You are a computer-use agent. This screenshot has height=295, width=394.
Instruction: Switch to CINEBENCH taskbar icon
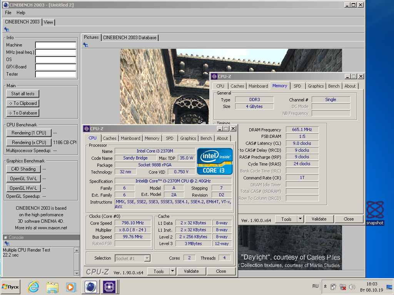(90, 287)
